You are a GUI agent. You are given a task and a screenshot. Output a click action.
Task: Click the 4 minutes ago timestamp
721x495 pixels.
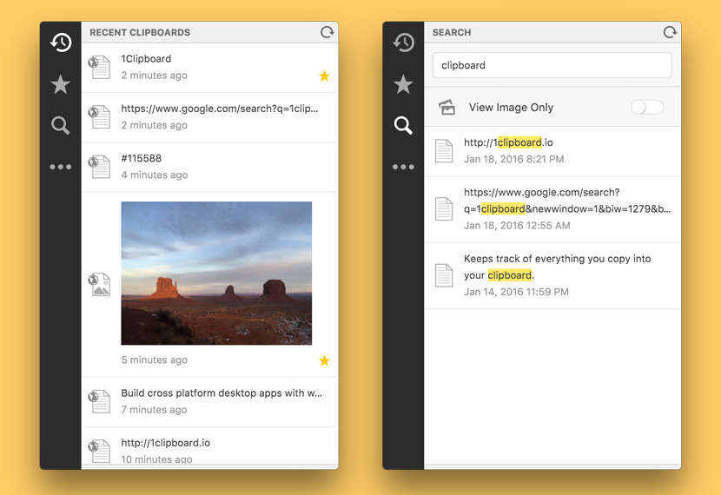coord(154,175)
